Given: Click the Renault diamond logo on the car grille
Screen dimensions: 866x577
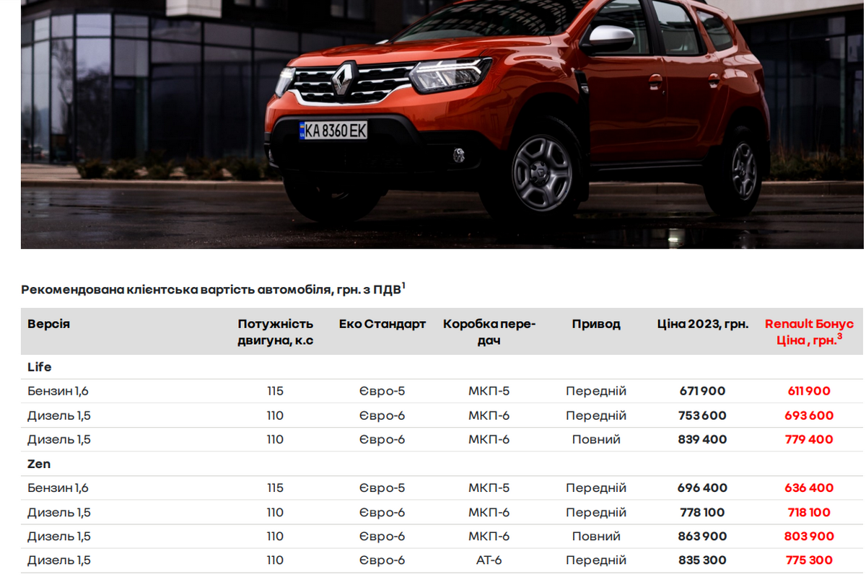Looking at the screenshot, I should [x=342, y=79].
